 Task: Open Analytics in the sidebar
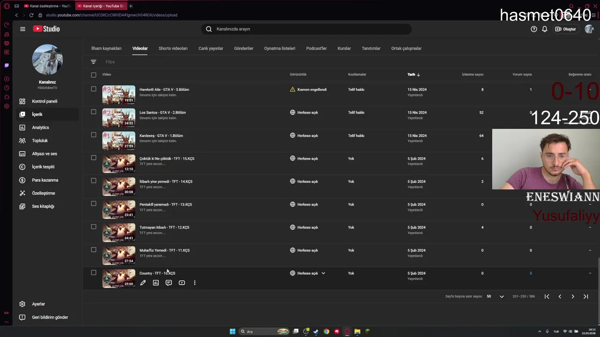[x=46, y=127]
